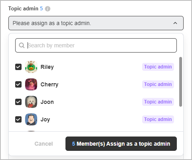Click the Topic admin tag next to Joon
This screenshot has height=160, width=192.
[x=158, y=102]
